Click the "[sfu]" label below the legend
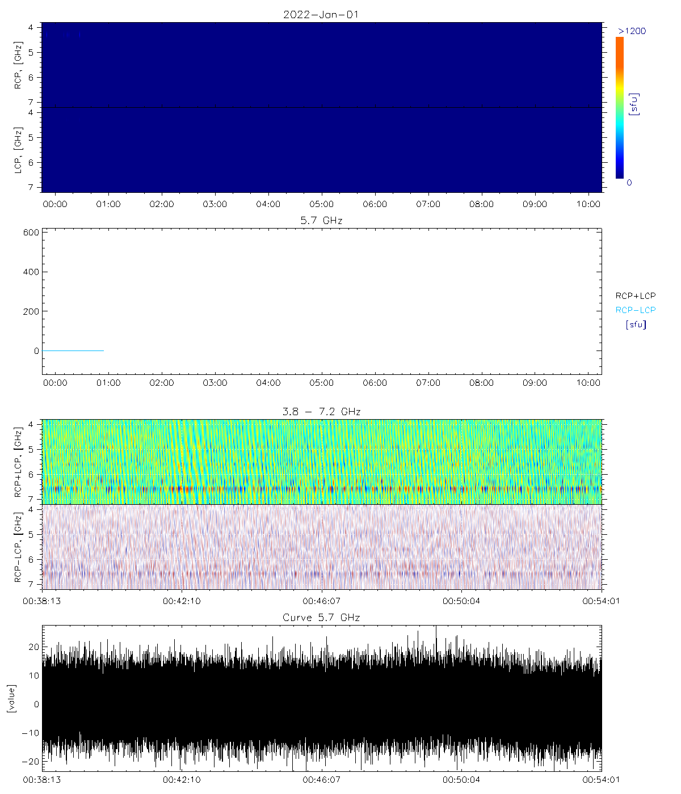681x794 pixels. coord(636,325)
